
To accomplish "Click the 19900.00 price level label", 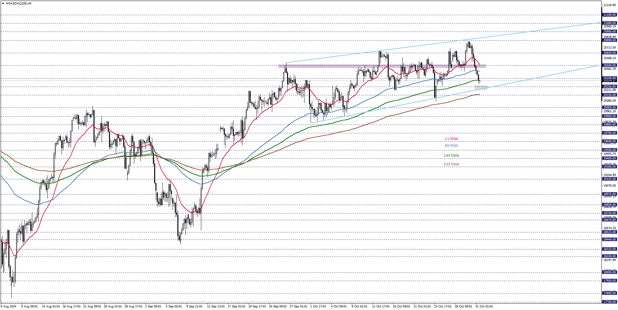I will coord(610,116).
